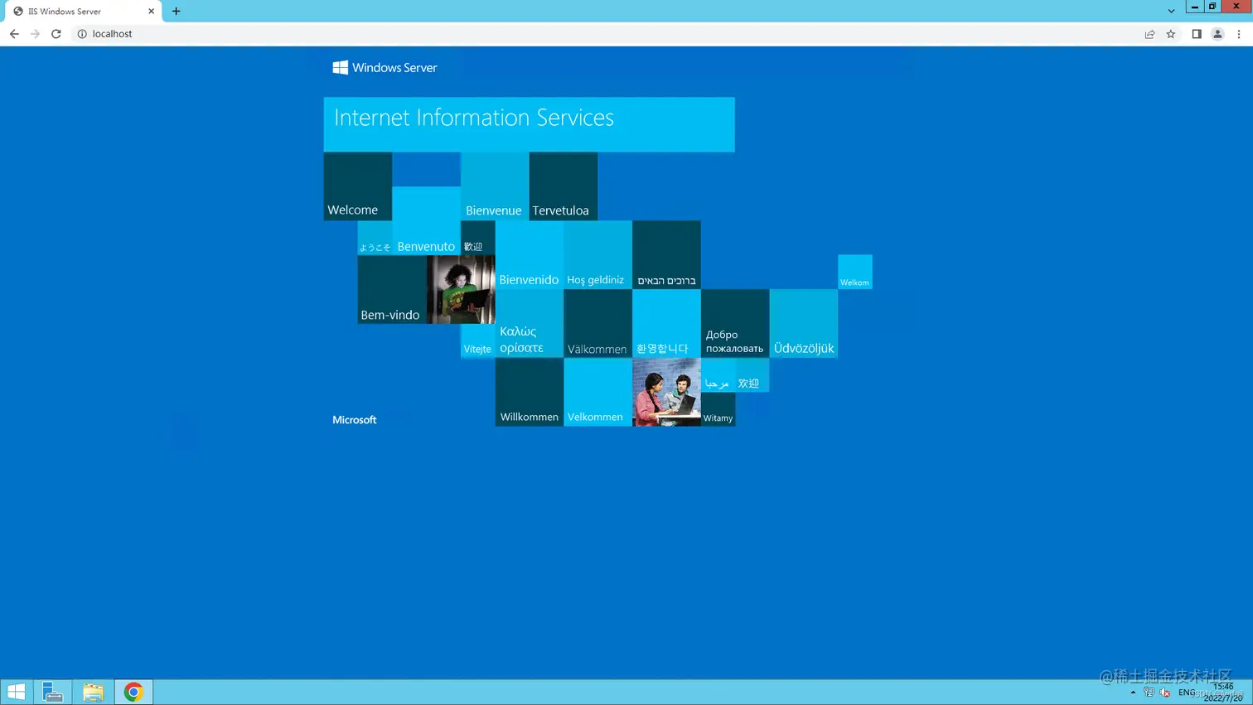
Task: Open the network status tray icon
Action: pyautogui.click(x=1149, y=693)
